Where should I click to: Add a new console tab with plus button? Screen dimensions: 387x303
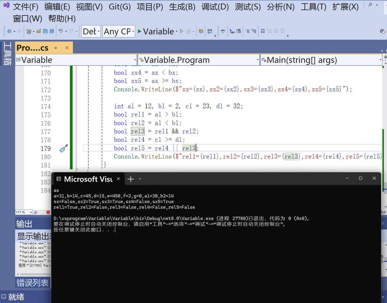pos(131,179)
